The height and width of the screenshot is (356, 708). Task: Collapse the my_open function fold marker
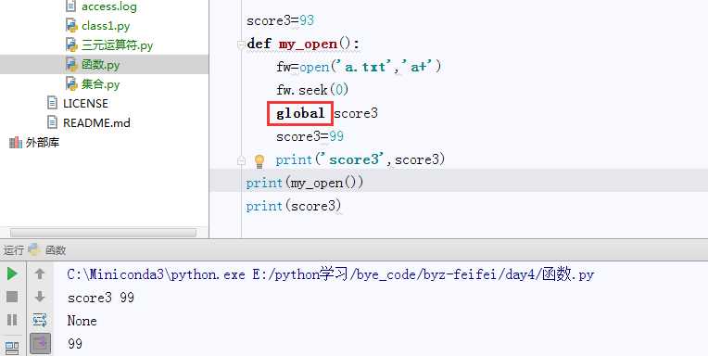241,44
